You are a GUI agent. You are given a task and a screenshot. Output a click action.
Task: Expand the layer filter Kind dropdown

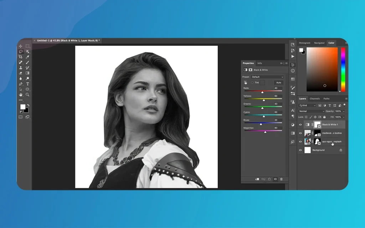point(308,105)
